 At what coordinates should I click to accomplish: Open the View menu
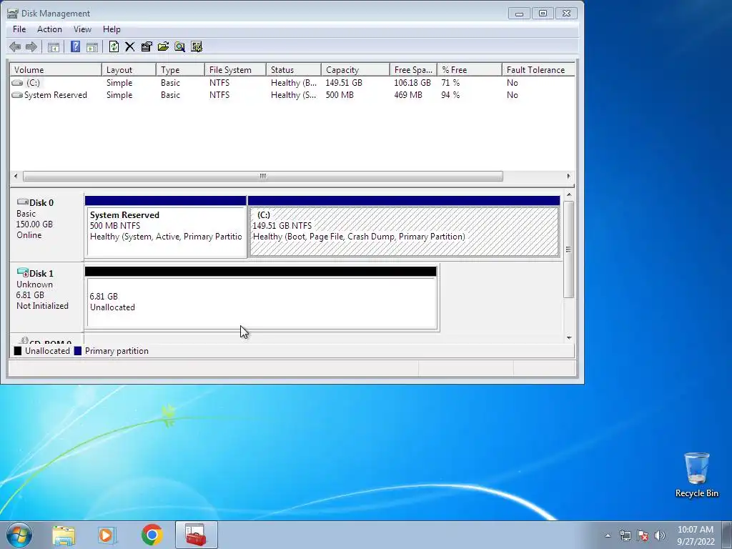click(x=82, y=29)
